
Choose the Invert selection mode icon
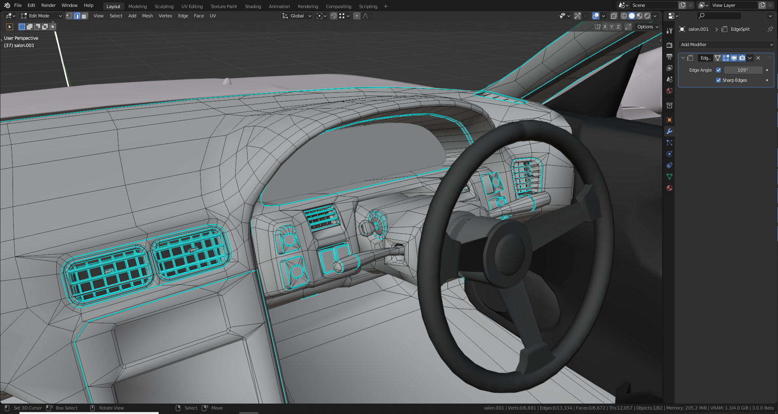point(45,27)
